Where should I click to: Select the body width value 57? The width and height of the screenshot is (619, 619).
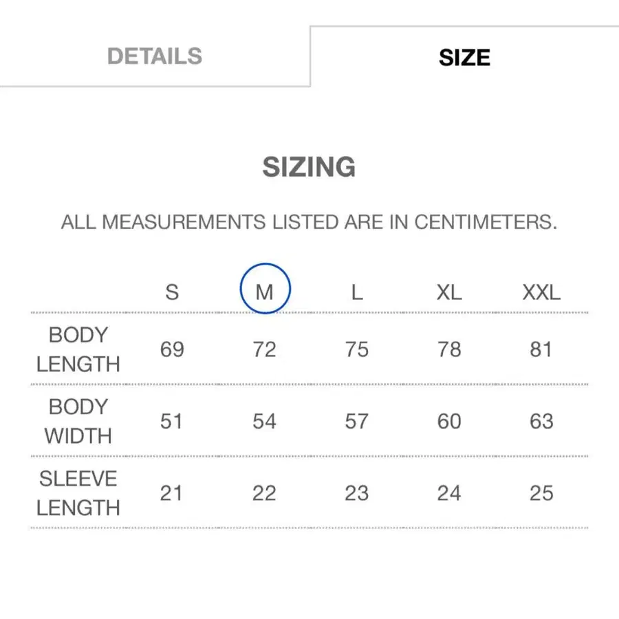pyautogui.click(x=356, y=421)
